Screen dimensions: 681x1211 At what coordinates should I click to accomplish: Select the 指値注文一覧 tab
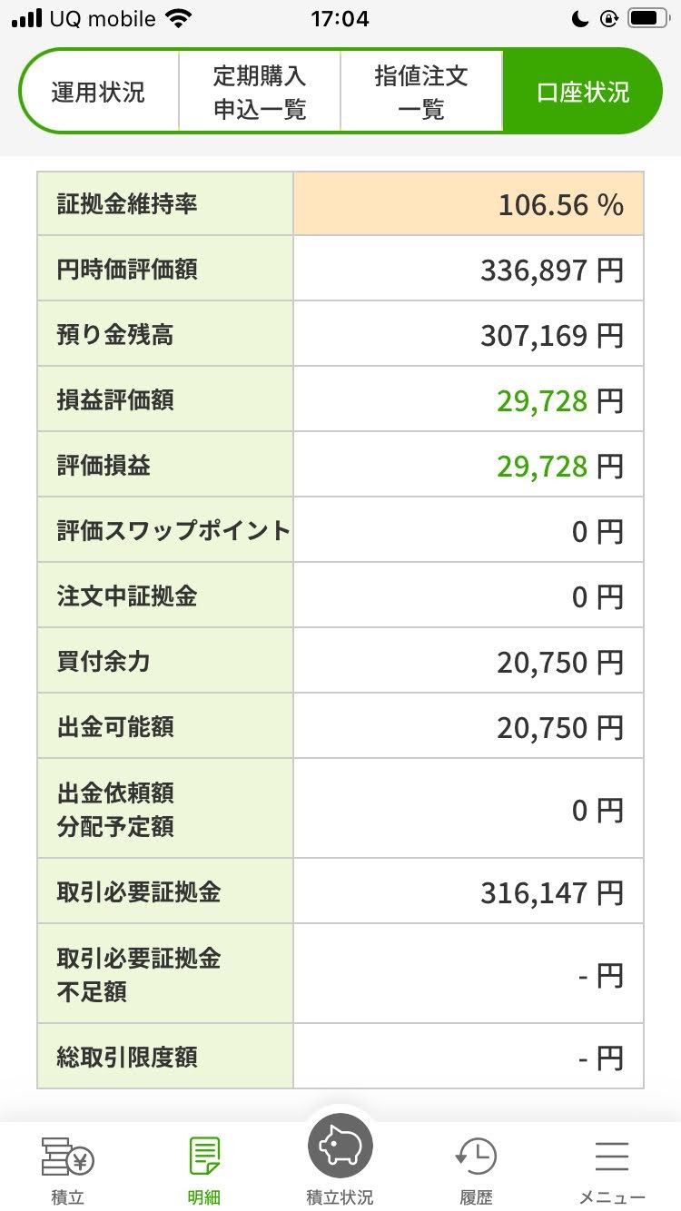421,92
